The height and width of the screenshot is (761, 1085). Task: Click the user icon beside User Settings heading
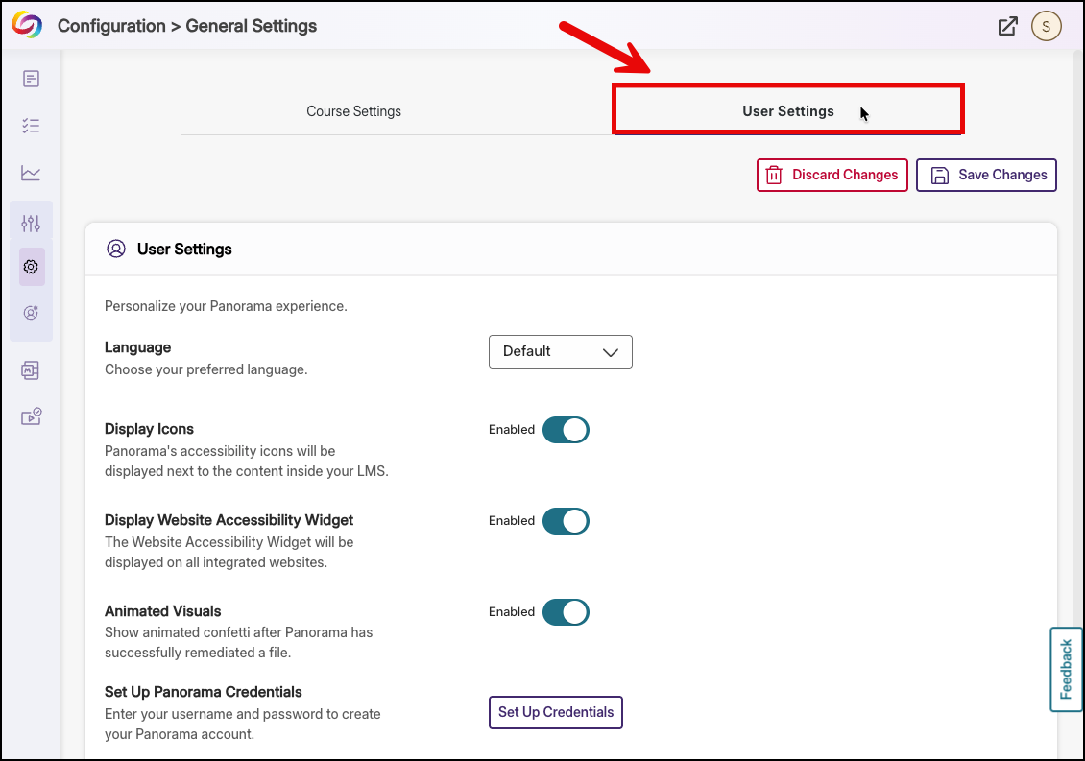[x=116, y=250]
